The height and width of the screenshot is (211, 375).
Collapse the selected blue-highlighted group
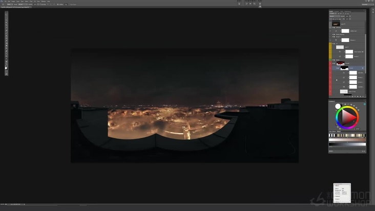pos(337,68)
